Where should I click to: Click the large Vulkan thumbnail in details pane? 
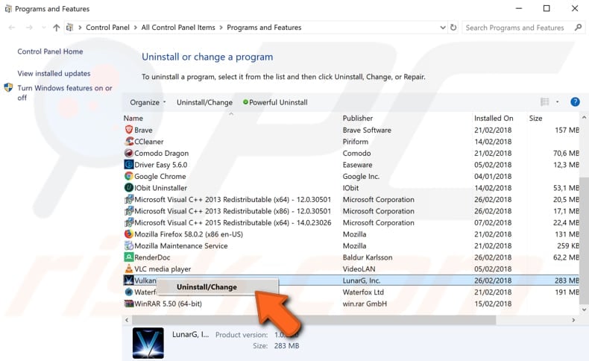tap(148, 342)
